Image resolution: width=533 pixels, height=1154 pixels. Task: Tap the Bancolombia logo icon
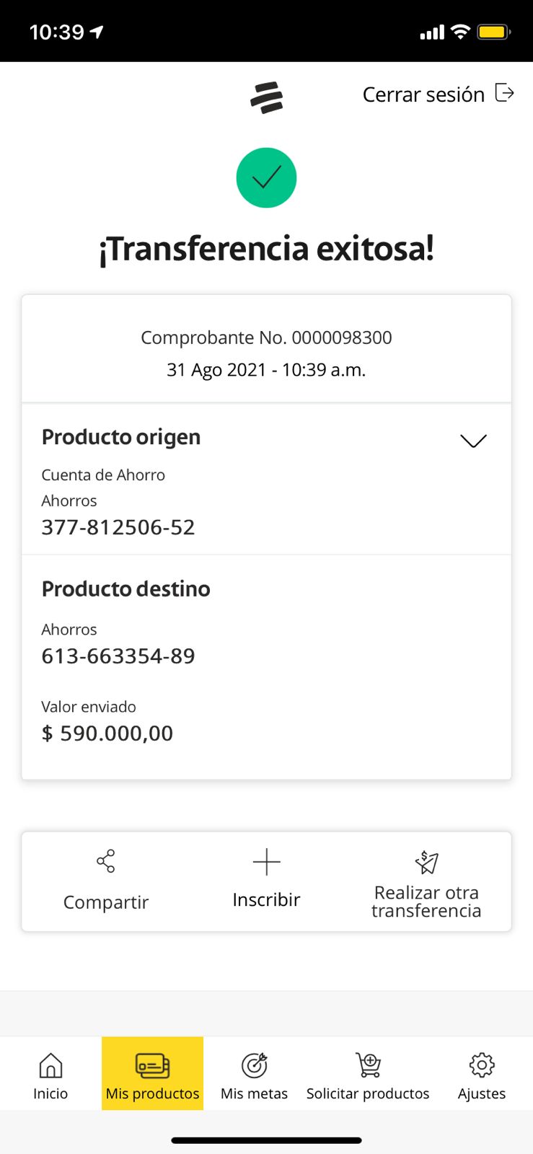coord(266,97)
